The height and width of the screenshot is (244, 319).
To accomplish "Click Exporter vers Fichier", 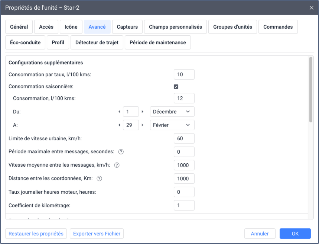I will click(97, 234).
